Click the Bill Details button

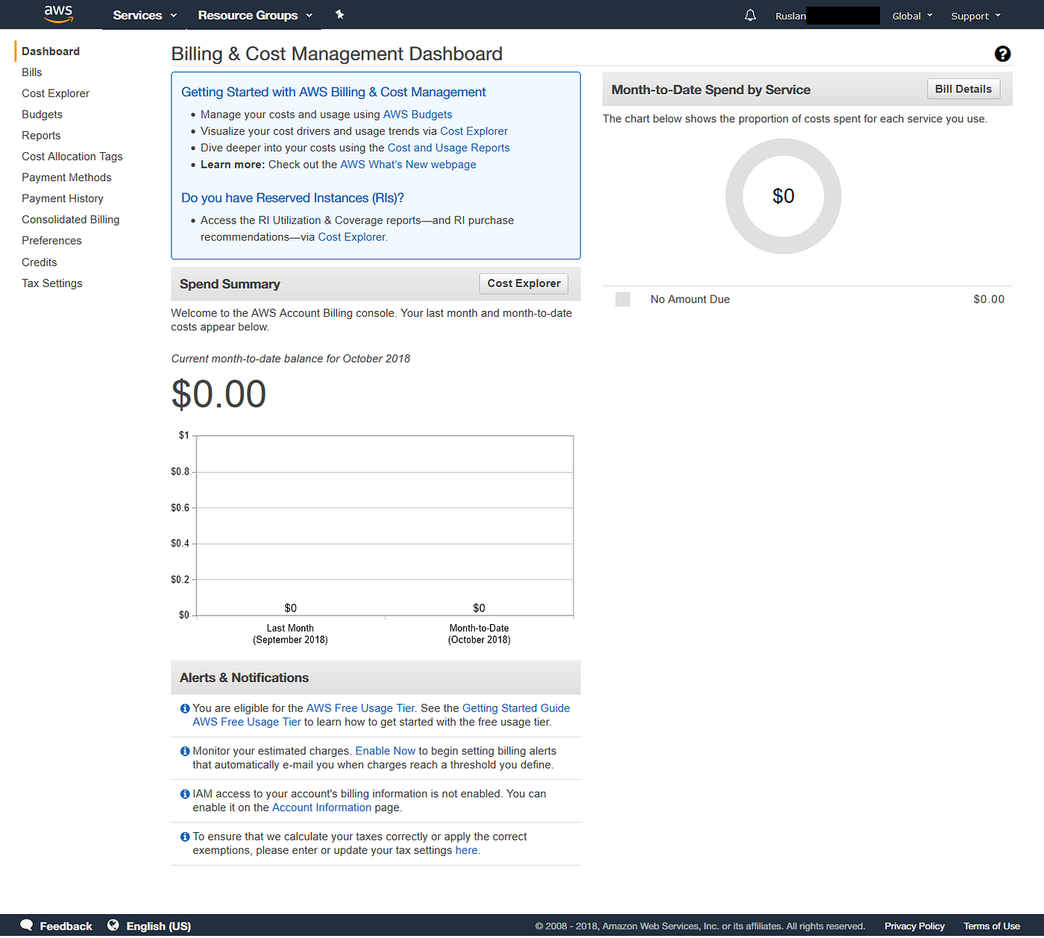click(x=963, y=89)
